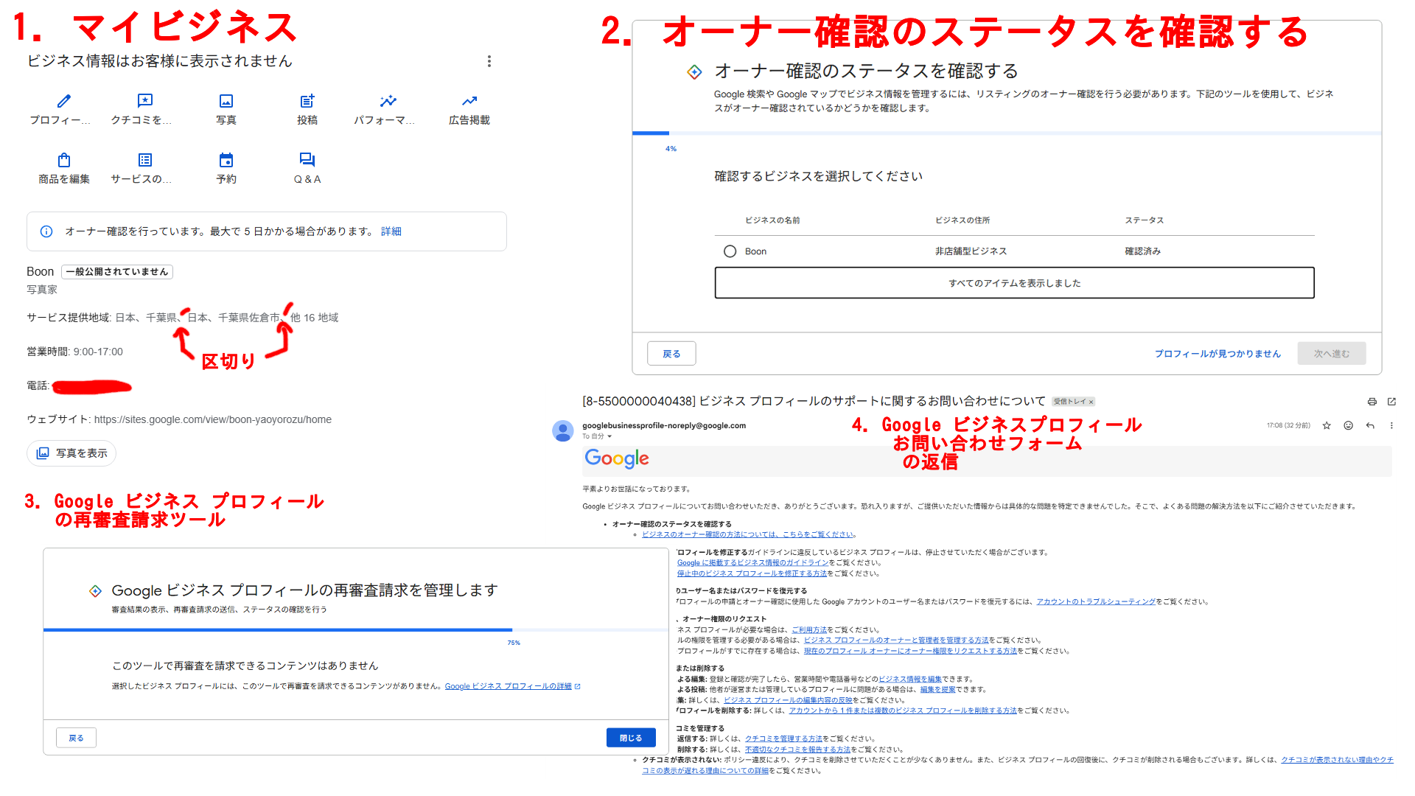Click the print icon in the email
This screenshot has height=796, width=1415.
(1372, 402)
